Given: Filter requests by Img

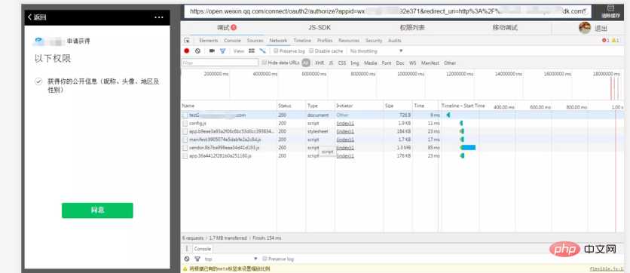Looking at the screenshot, I should (x=355, y=63).
